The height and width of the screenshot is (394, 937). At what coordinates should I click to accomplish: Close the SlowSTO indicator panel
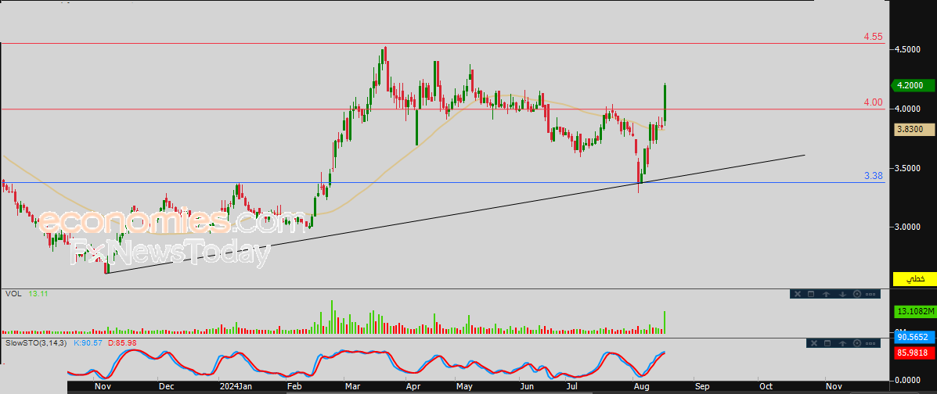click(813, 343)
